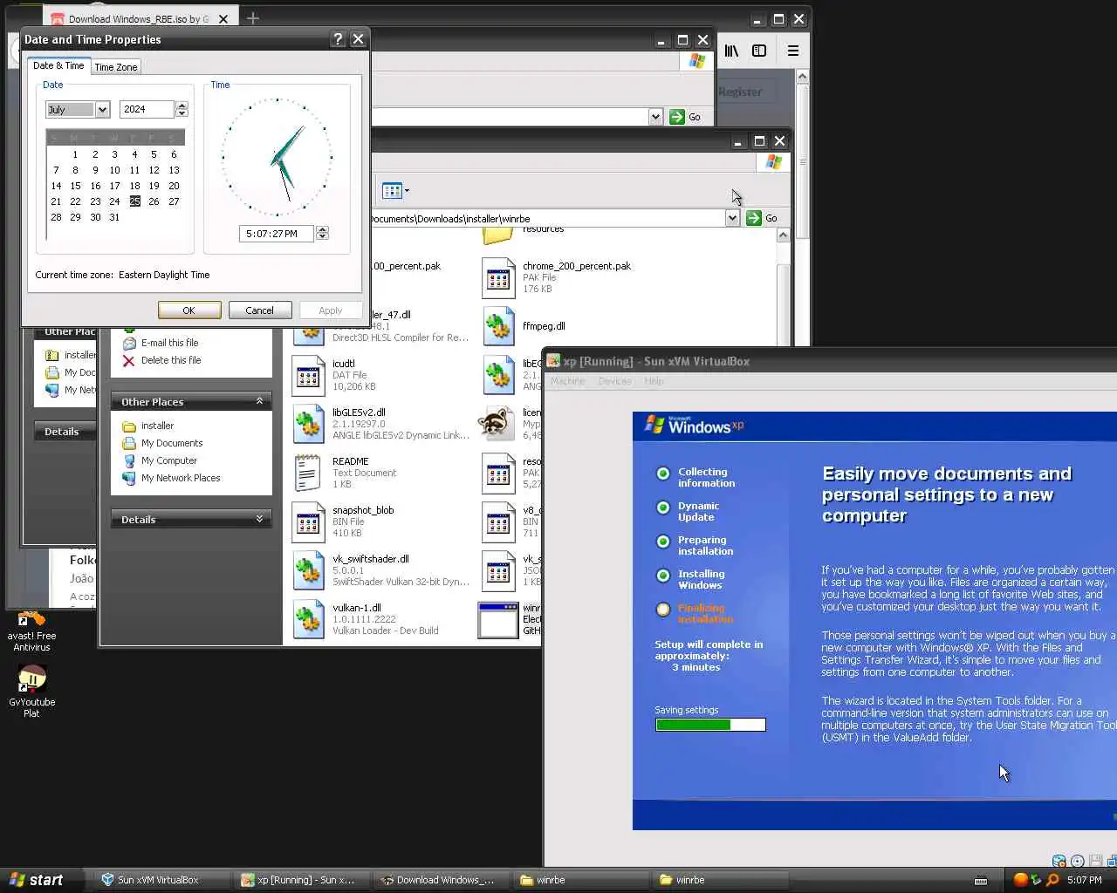Open My Network Places link
The height and width of the screenshot is (893, 1117).
pos(181,478)
